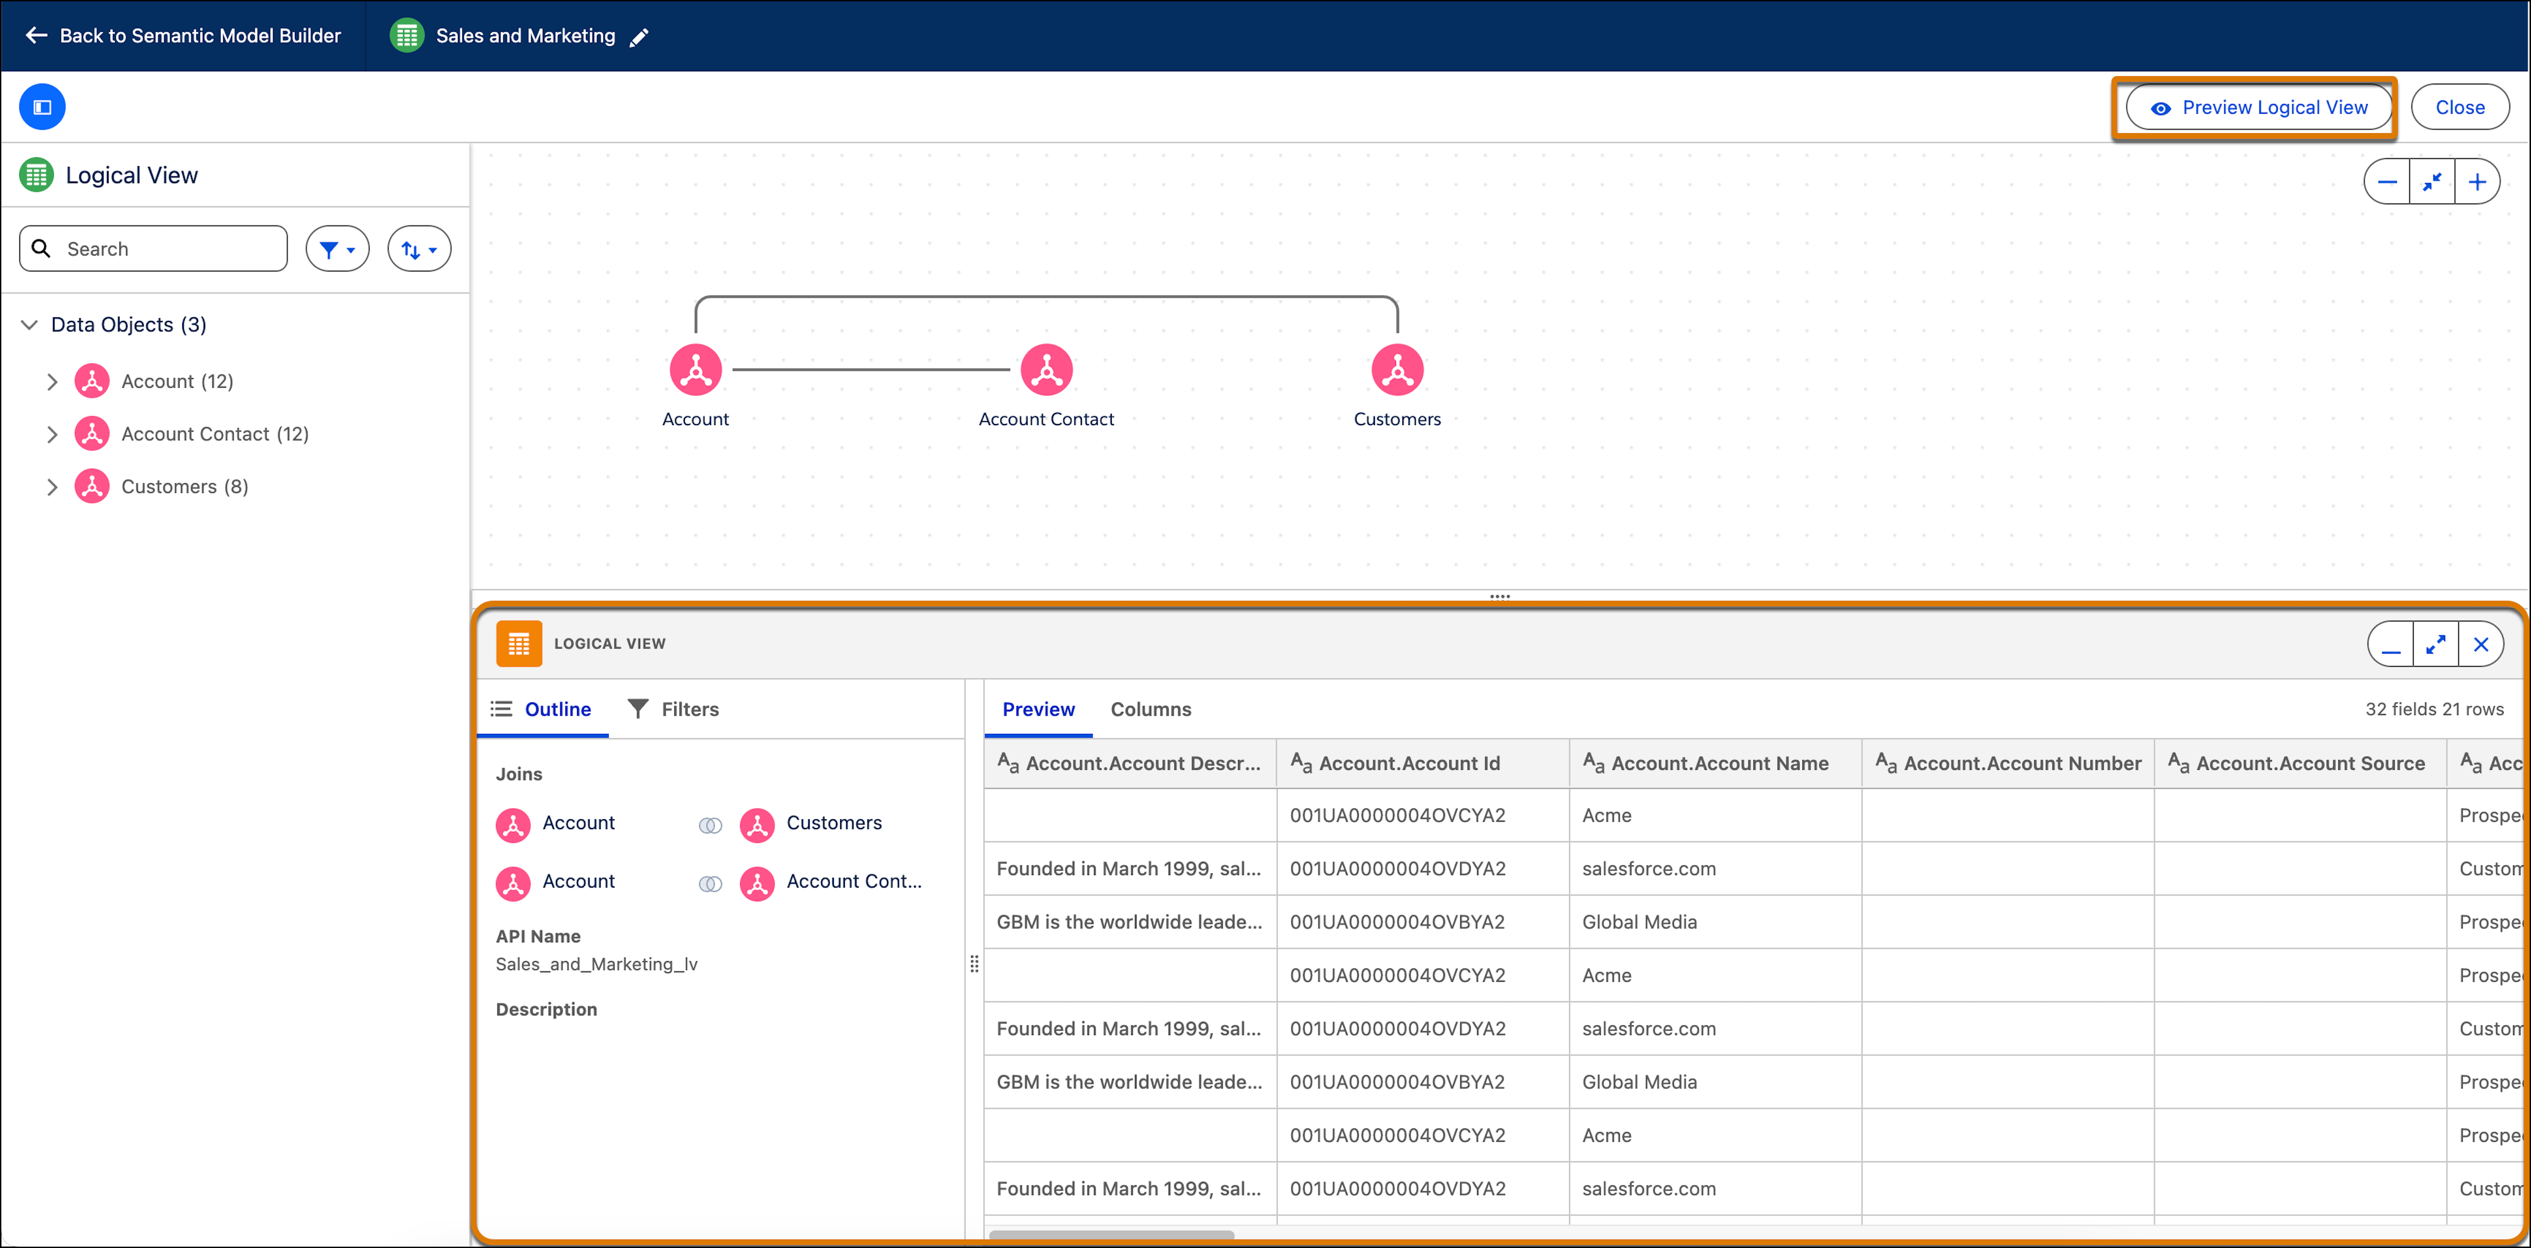Click the green Sales and Marketing model icon
This screenshot has height=1248, width=2531.
pyautogui.click(x=407, y=35)
